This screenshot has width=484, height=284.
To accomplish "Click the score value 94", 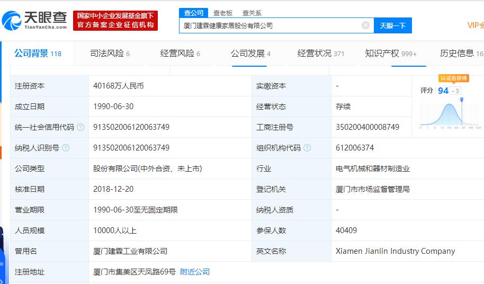I will [x=443, y=91].
